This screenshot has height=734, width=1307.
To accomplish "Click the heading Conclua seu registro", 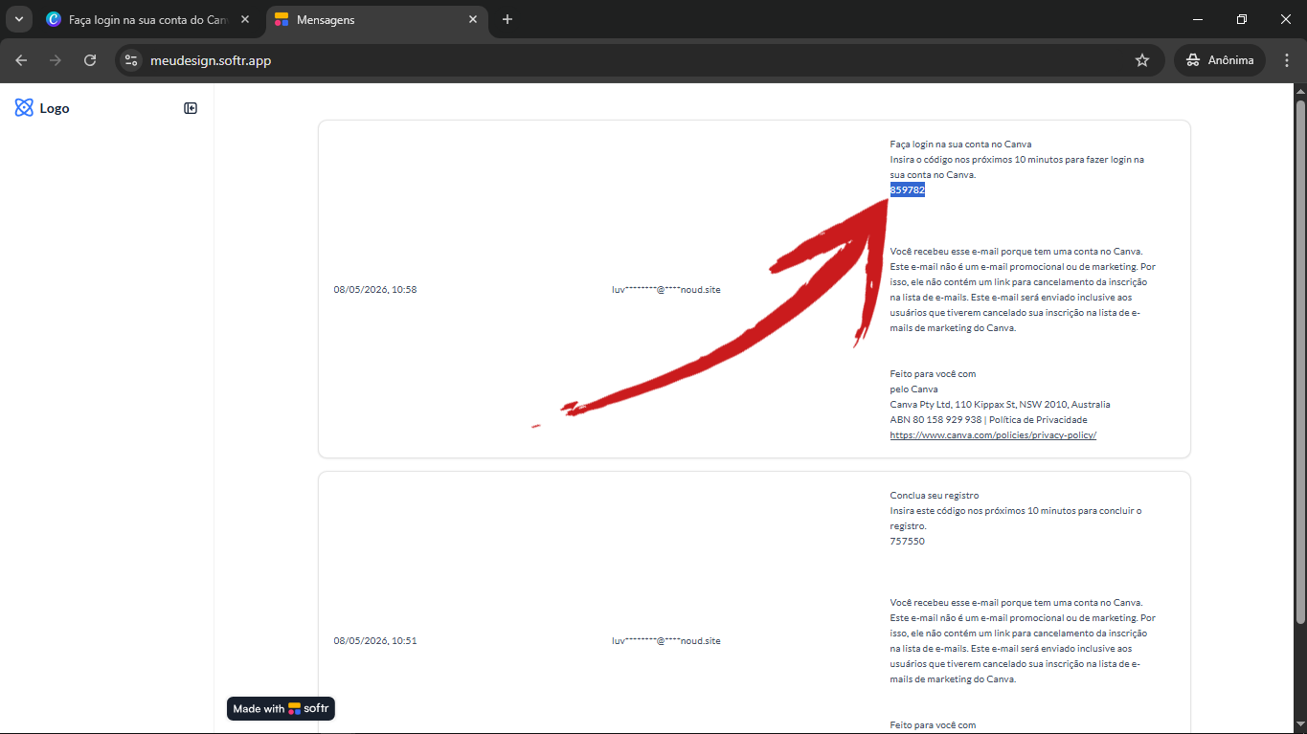I will [x=935, y=496].
